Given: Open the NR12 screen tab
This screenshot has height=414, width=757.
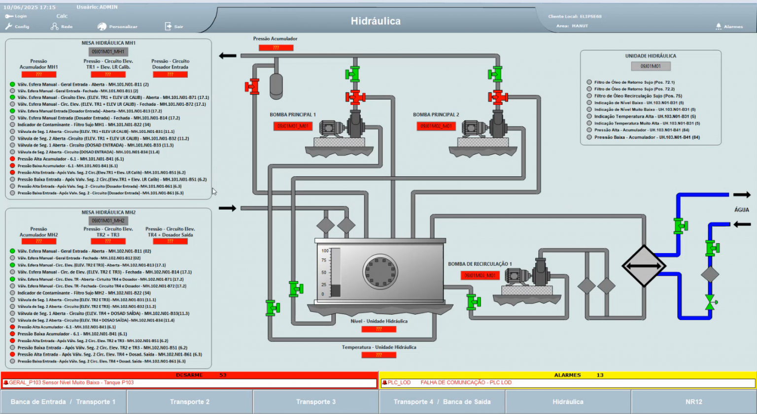Looking at the screenshot, I should point(693,401).
